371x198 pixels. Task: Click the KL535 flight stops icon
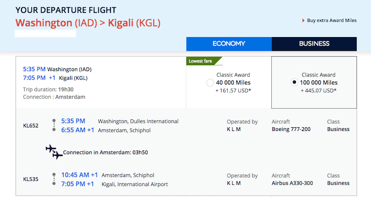54,179
